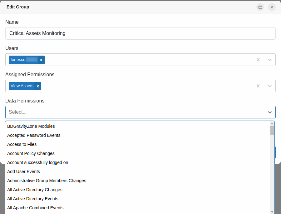Click the dropdown list scrollbar down arrow
This screenshot has height=214, width=281.
coord(272,212)
